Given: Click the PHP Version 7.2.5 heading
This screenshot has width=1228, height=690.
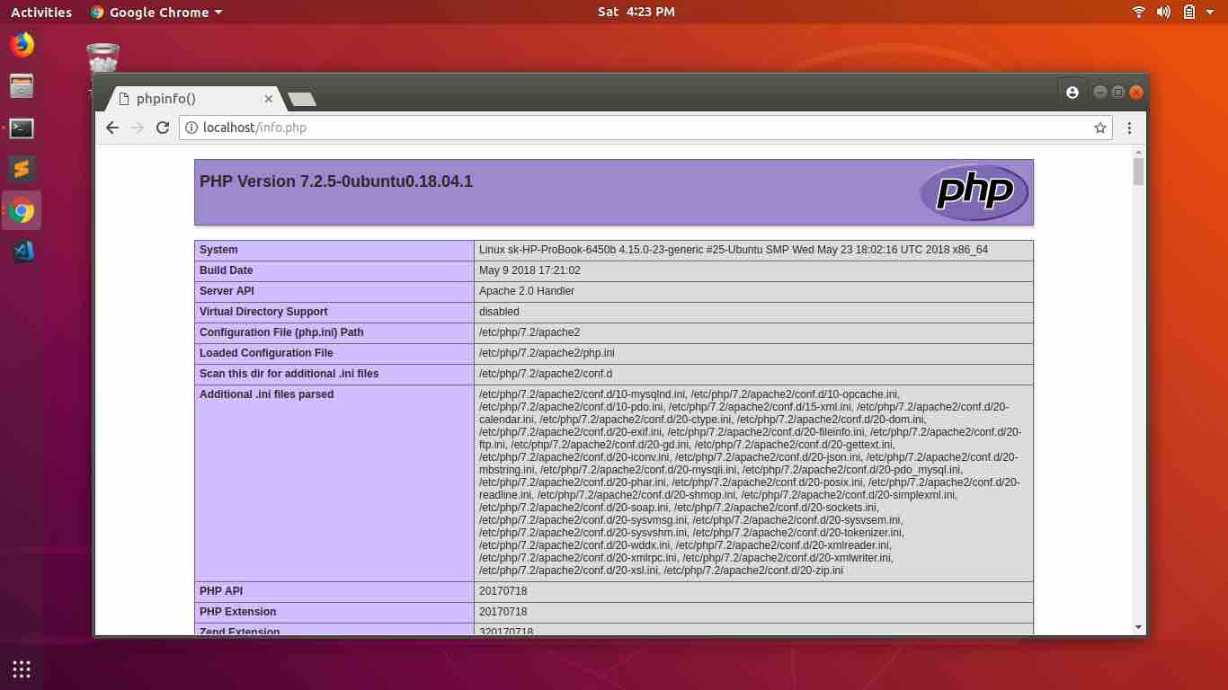Looking at the screenshot, I should (336, 181).
